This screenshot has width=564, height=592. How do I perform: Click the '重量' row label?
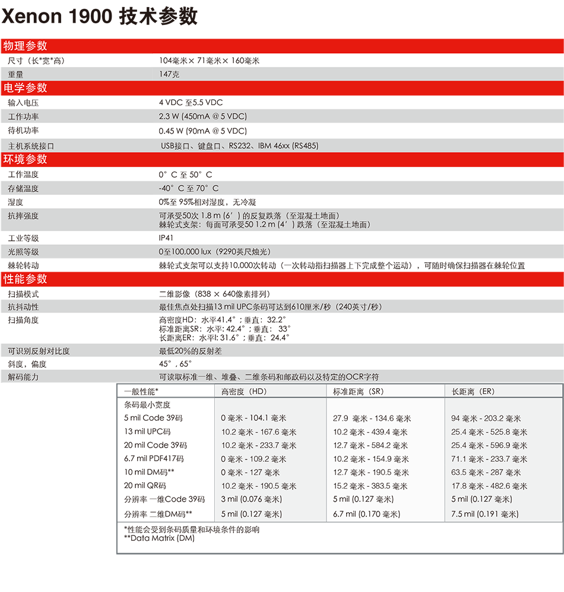click(x=15, y=74)
